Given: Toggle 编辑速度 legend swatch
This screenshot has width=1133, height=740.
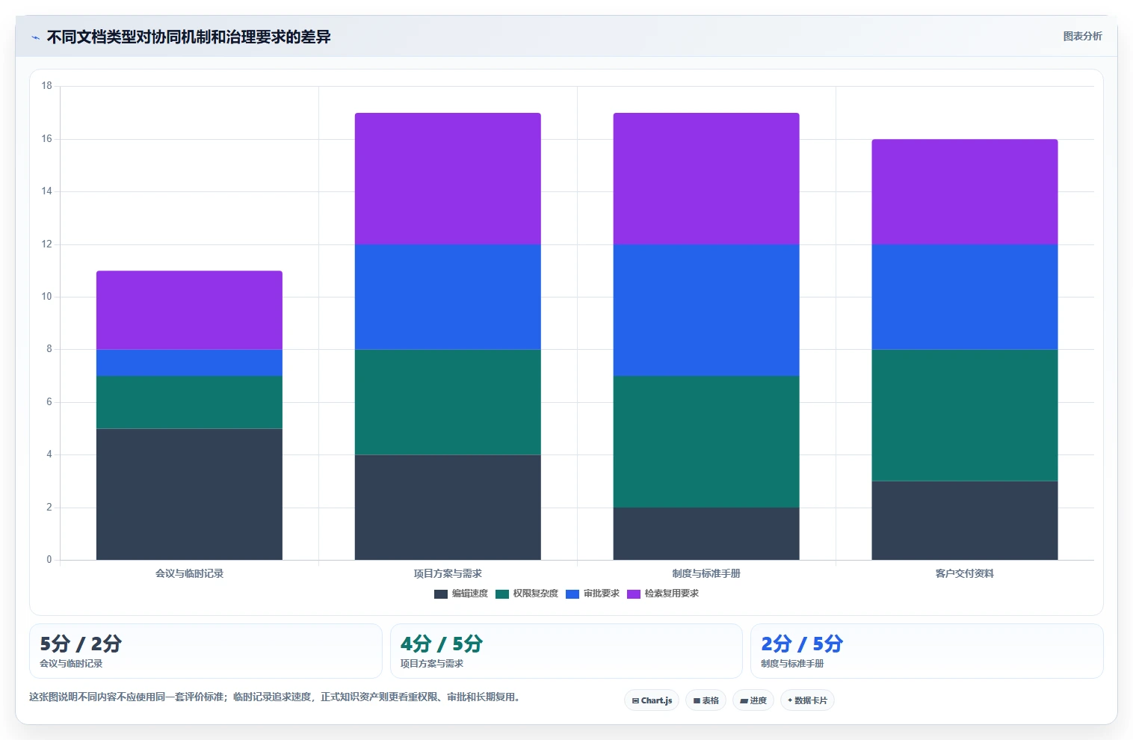Looking at the screenshot, I should [441, 594].
